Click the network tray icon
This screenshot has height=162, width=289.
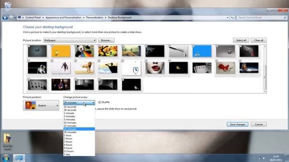[x=259, y=158]
